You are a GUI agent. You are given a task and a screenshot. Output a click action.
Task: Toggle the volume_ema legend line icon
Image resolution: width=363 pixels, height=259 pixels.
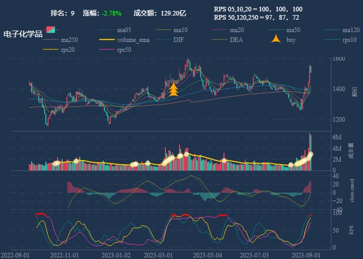[106, 39]
